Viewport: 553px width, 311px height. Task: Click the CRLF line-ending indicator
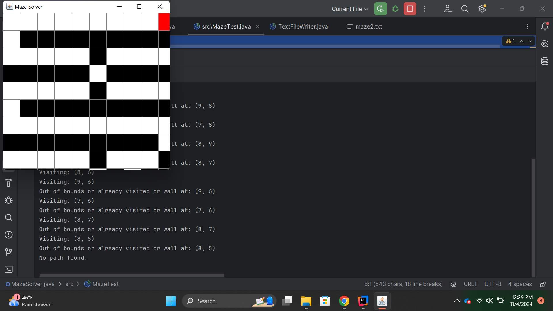click(470, 284)
